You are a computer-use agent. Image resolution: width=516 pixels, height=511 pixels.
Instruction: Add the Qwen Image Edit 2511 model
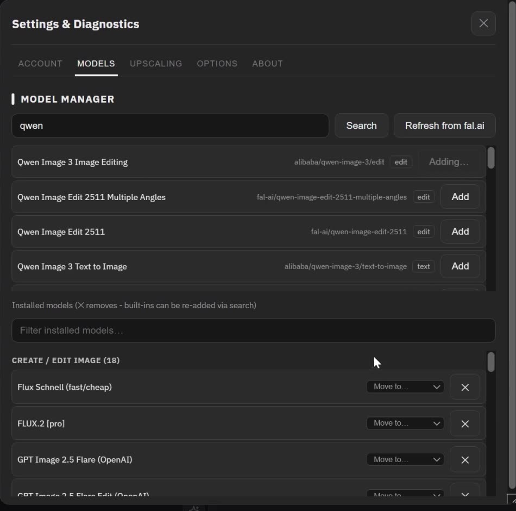(x=460, y=231)
